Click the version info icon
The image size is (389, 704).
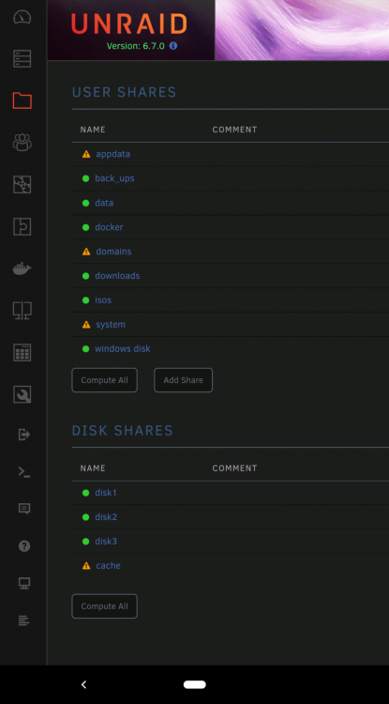click(x=173, y=46)
